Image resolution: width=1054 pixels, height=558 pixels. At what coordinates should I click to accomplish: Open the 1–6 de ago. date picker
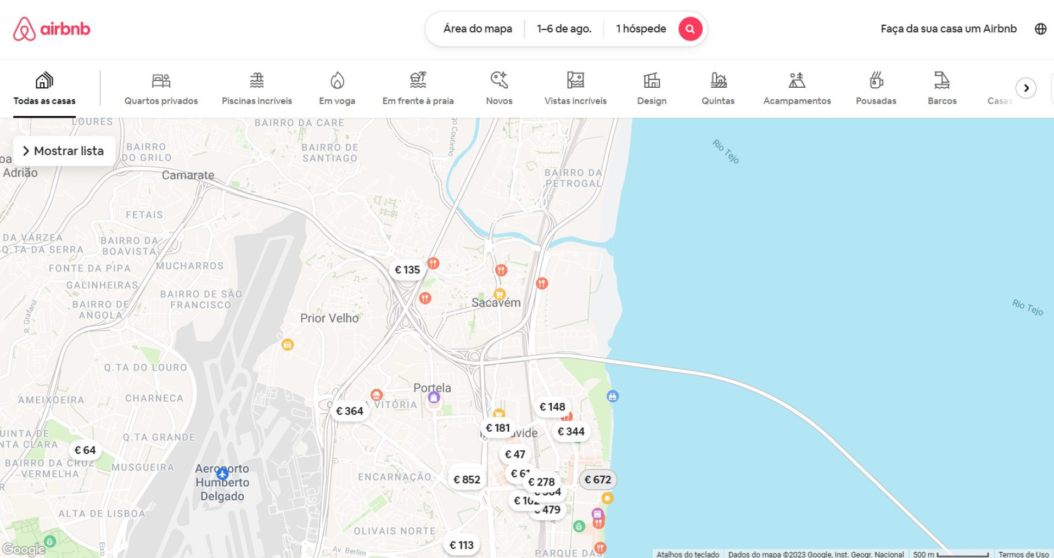[x=564, y=29]
